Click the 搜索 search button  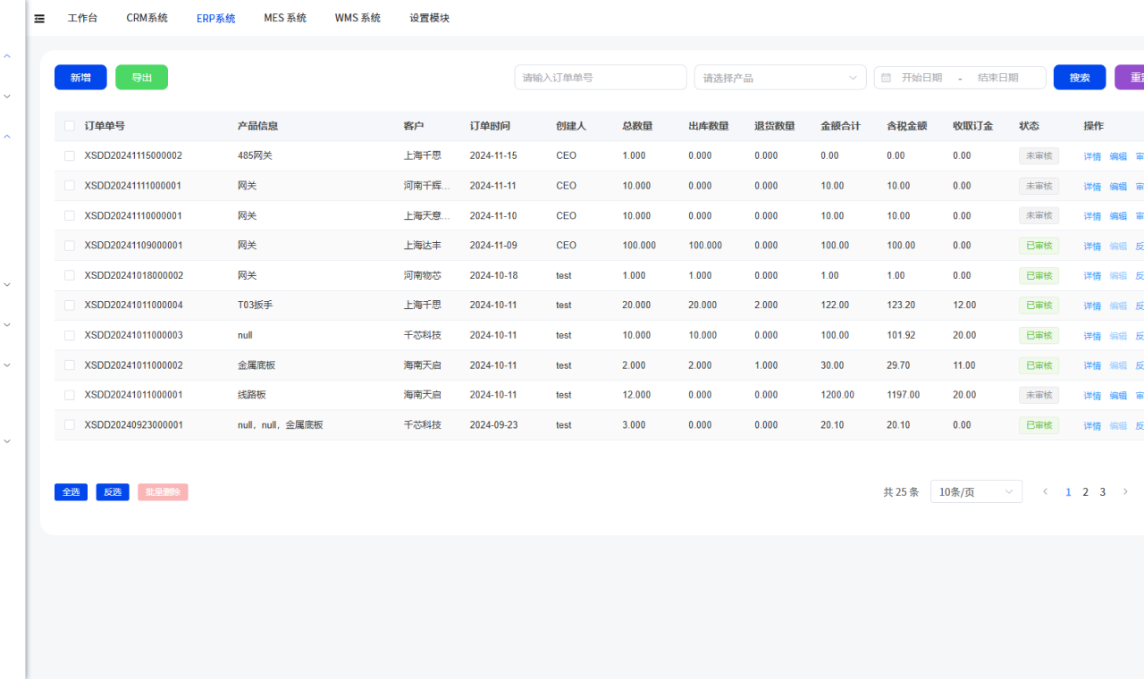coord(1080,78)
